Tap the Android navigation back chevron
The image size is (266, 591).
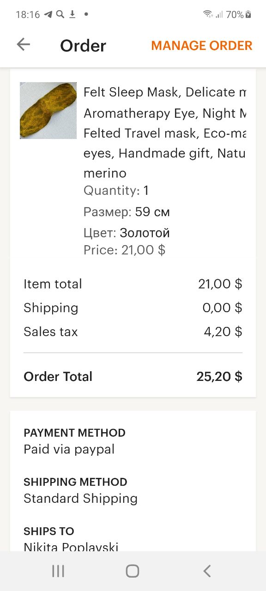(x=207, y=571)
